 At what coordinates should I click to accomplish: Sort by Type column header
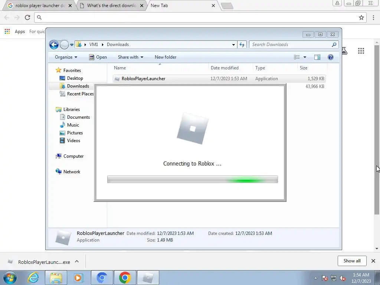(275, 68)
